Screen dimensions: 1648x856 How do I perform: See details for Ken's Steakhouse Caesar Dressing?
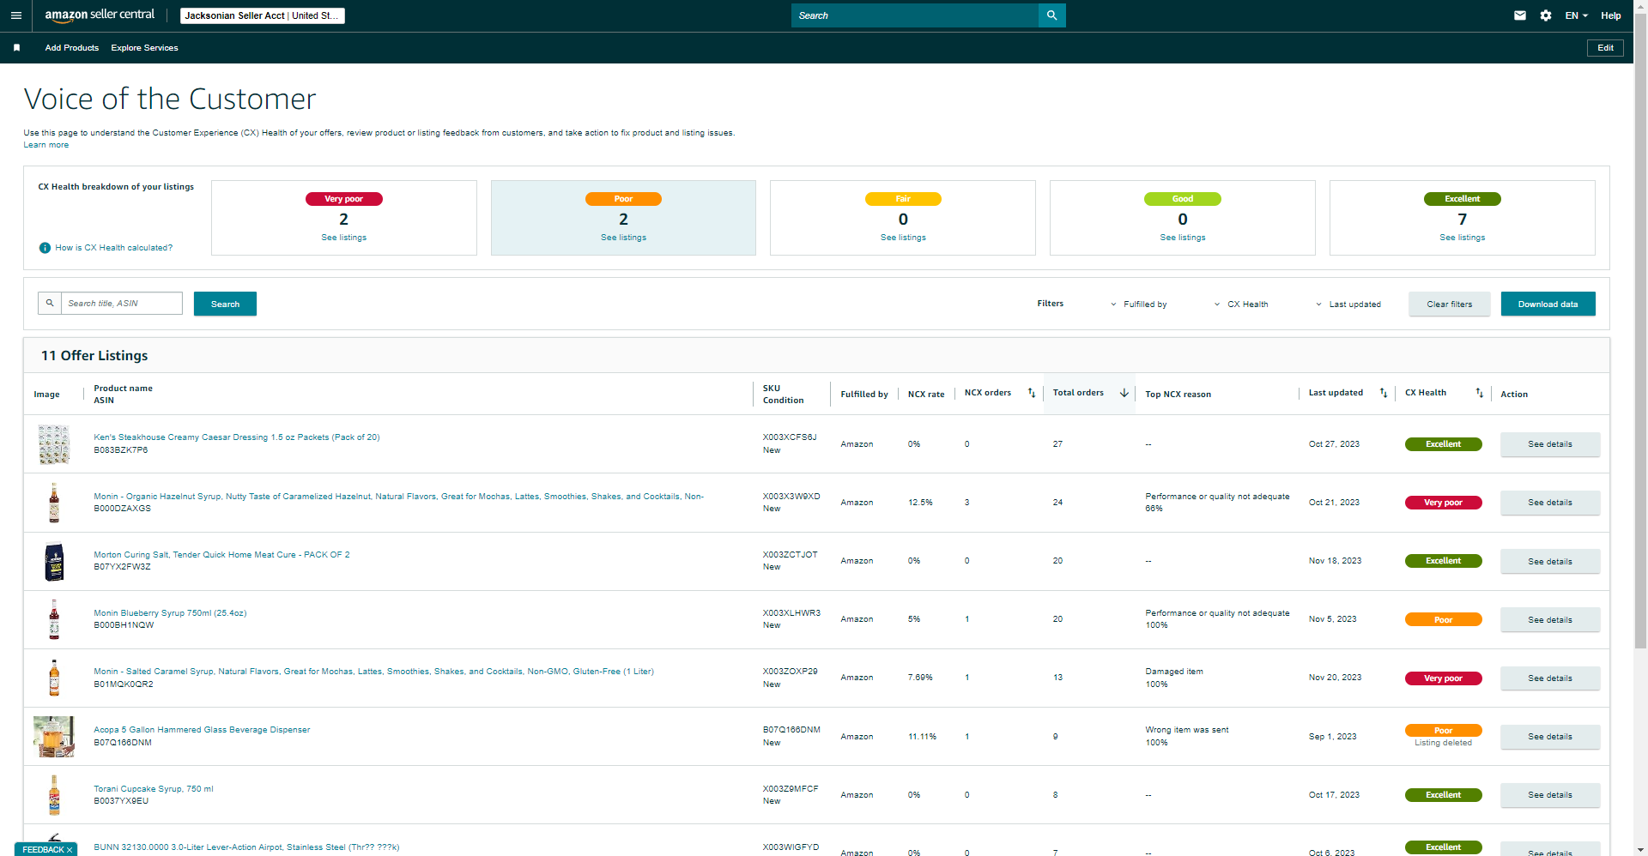click(x=1550, y=444)
